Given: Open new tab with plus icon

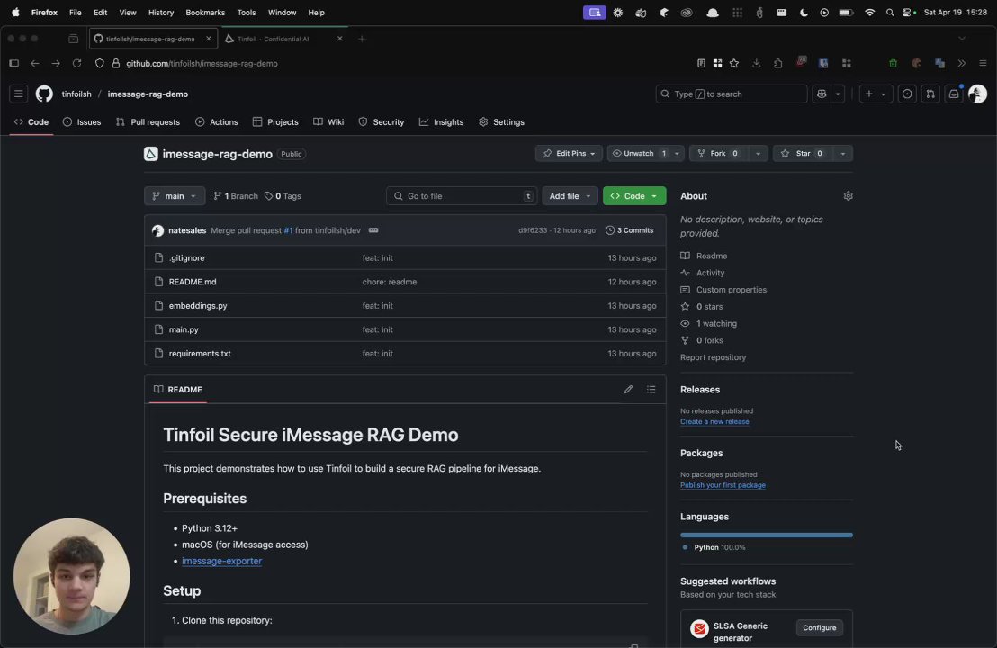Looking at the screenshot, I should 361,39.
